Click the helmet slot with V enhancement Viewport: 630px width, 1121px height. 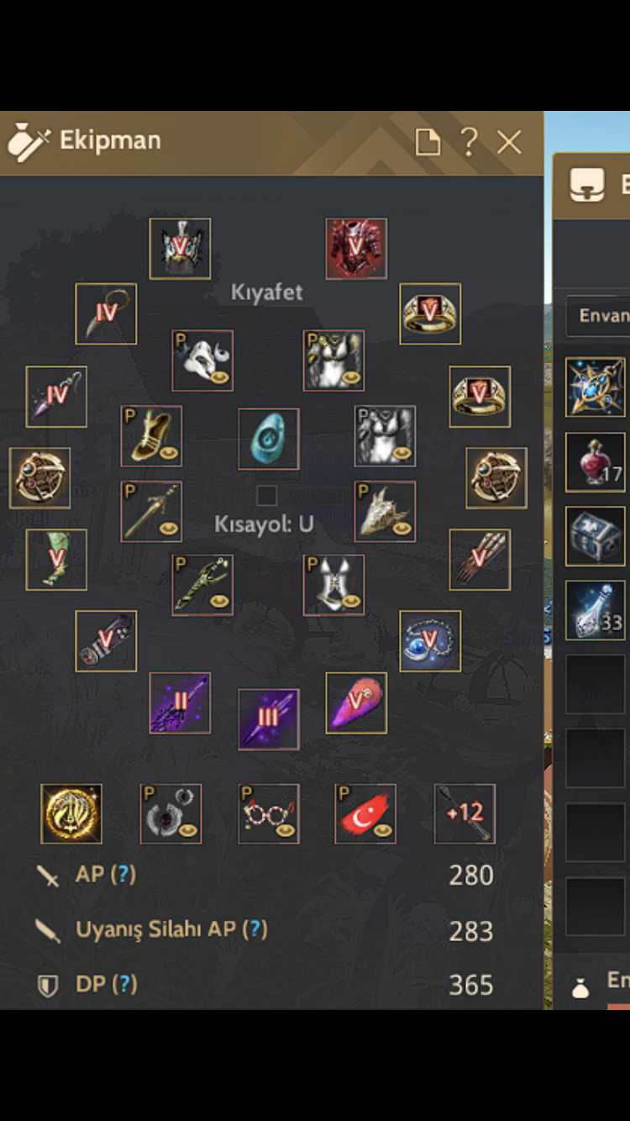coord(180,249)
